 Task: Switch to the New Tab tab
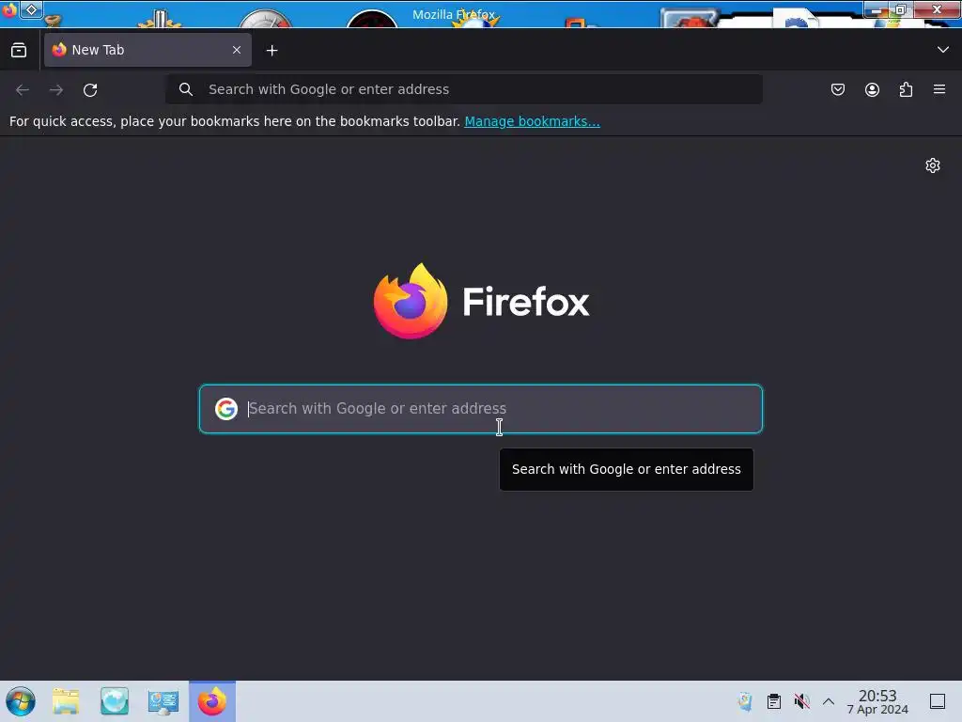[147, 50]
